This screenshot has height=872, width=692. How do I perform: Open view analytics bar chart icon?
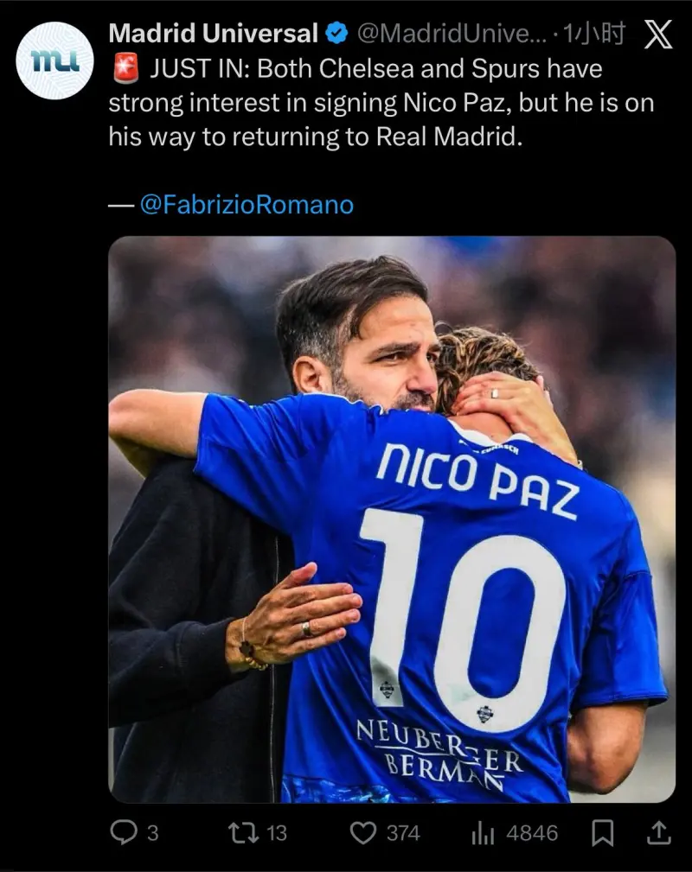pyautogui.click(x=483, y=833)
